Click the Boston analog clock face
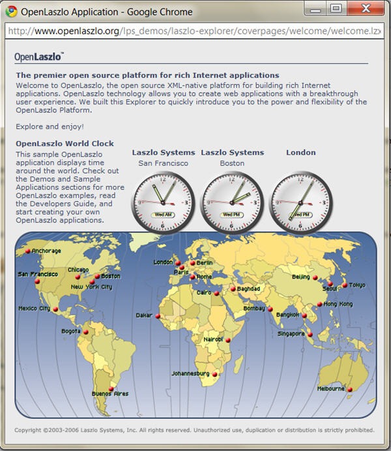The width and height of the screenshot is (391, 451). point(232,202)
